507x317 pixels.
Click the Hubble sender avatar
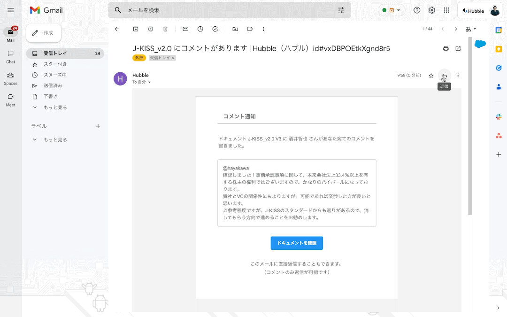(120, 78)
